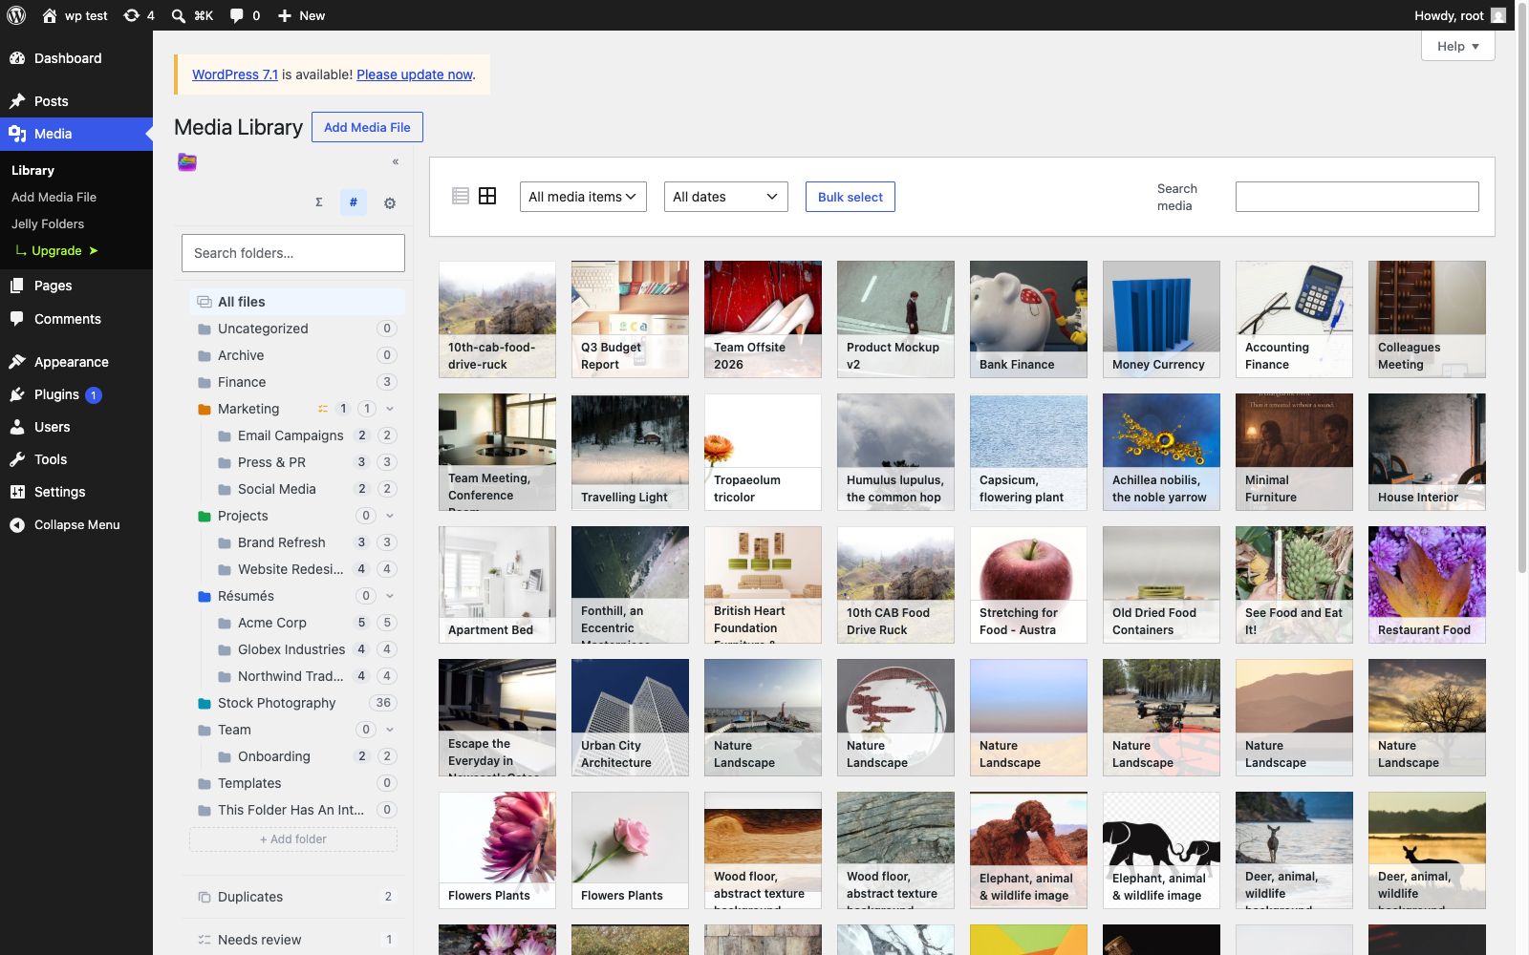Click the orange Marketing folder icon
The height and width of the screenshot is (955, 1529).
coord(205,409)
